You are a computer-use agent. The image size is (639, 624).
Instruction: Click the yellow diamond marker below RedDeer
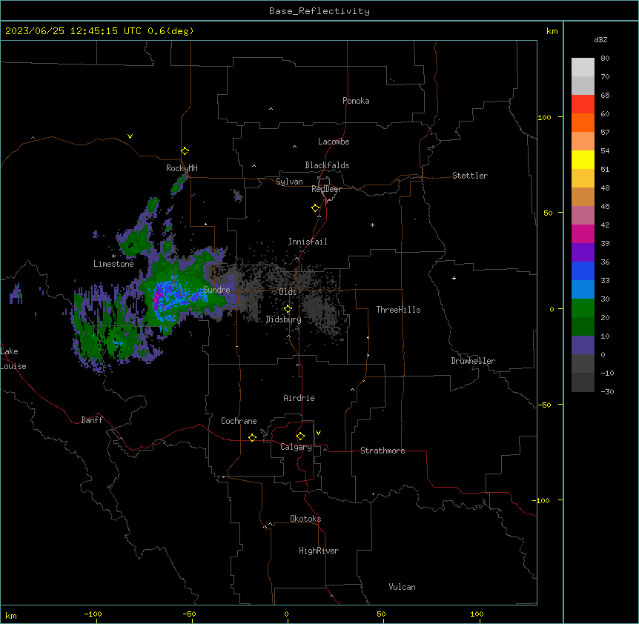(x=315, y=208)
